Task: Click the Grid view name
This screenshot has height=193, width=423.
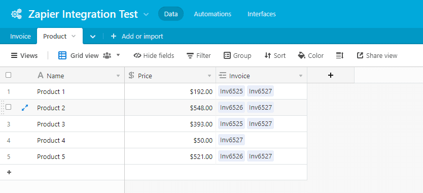Action: (x=84, y=56)
